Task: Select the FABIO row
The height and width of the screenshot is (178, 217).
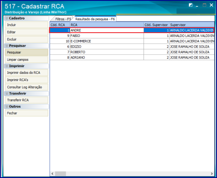Action: coord(132,36)
